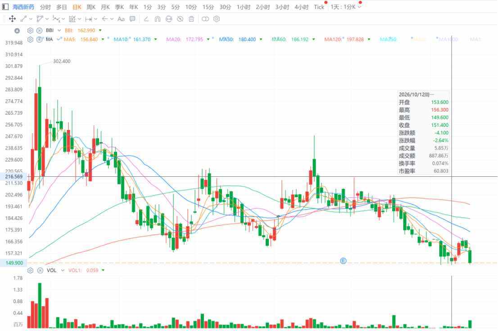This screenshot has height=331, width=498.
Task: Expand the BBI indicator name dropdown
Action: point(59,31)
